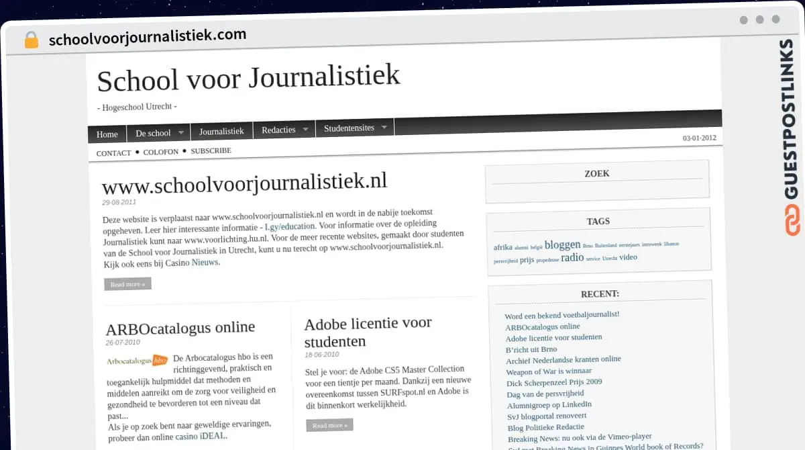The height and width of the screenshot is (450, 805).
Task: Select the belgie tag
Action: 537,247
